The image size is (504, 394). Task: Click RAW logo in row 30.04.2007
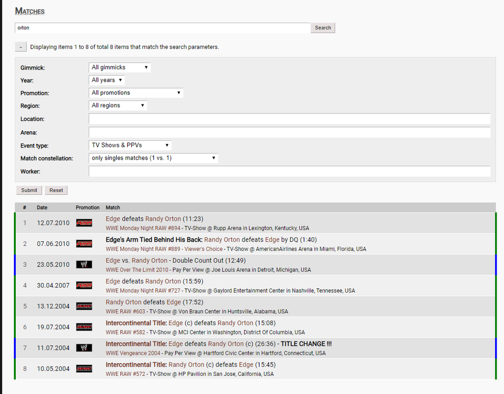(x=84, y=285)
